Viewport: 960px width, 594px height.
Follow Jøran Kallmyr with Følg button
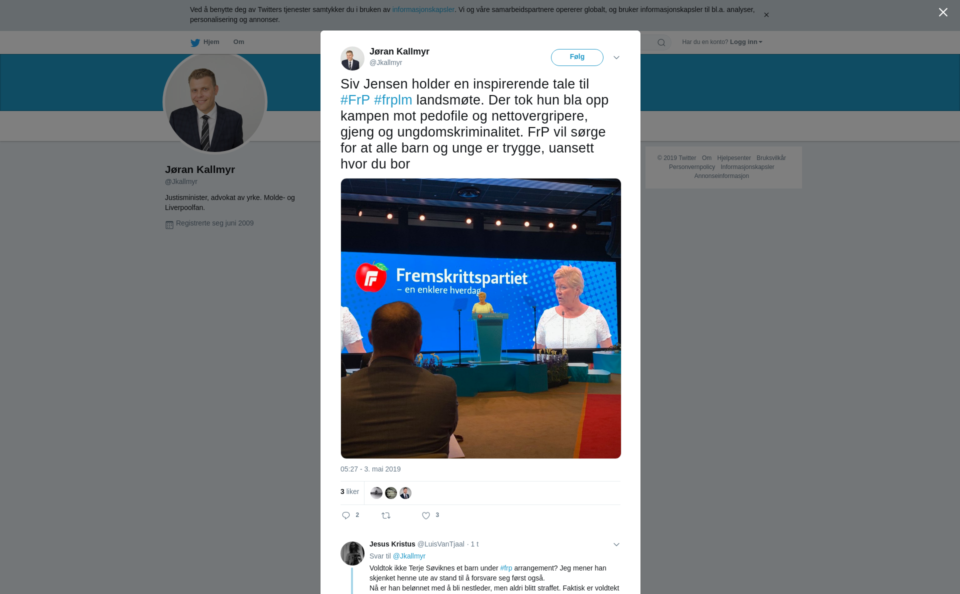click(x=577, y=57)
